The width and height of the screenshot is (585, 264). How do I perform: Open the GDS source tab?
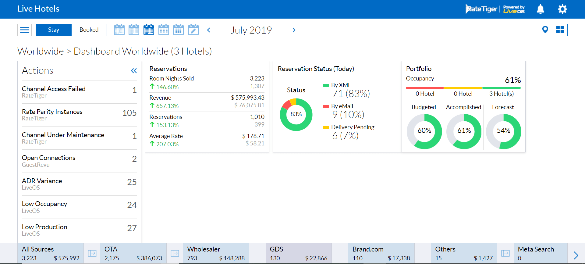click(x=298, y=253)
